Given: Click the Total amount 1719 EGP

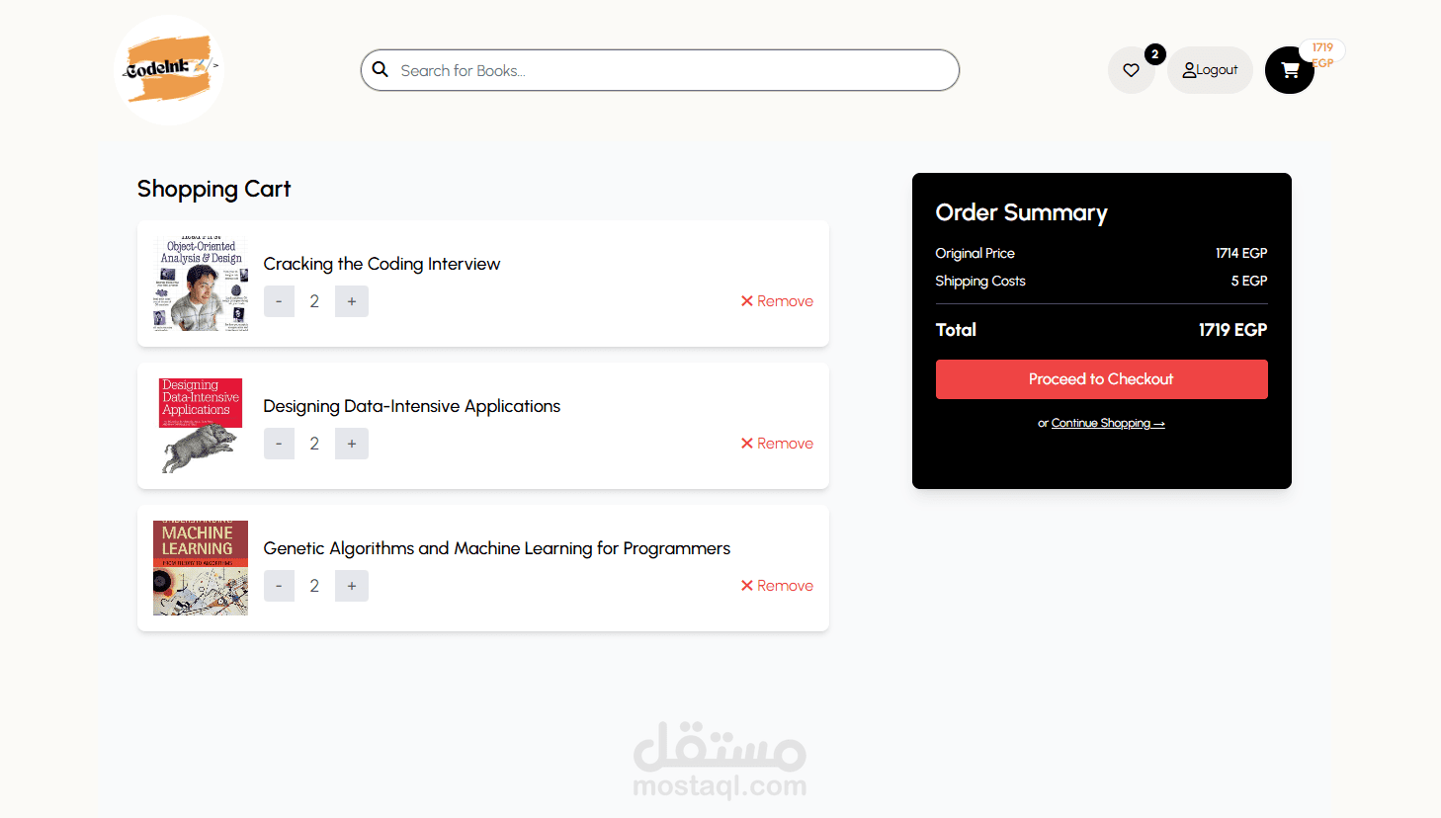Looking at the screenshot, I should pyautogui.click(x=1232, y=330).
